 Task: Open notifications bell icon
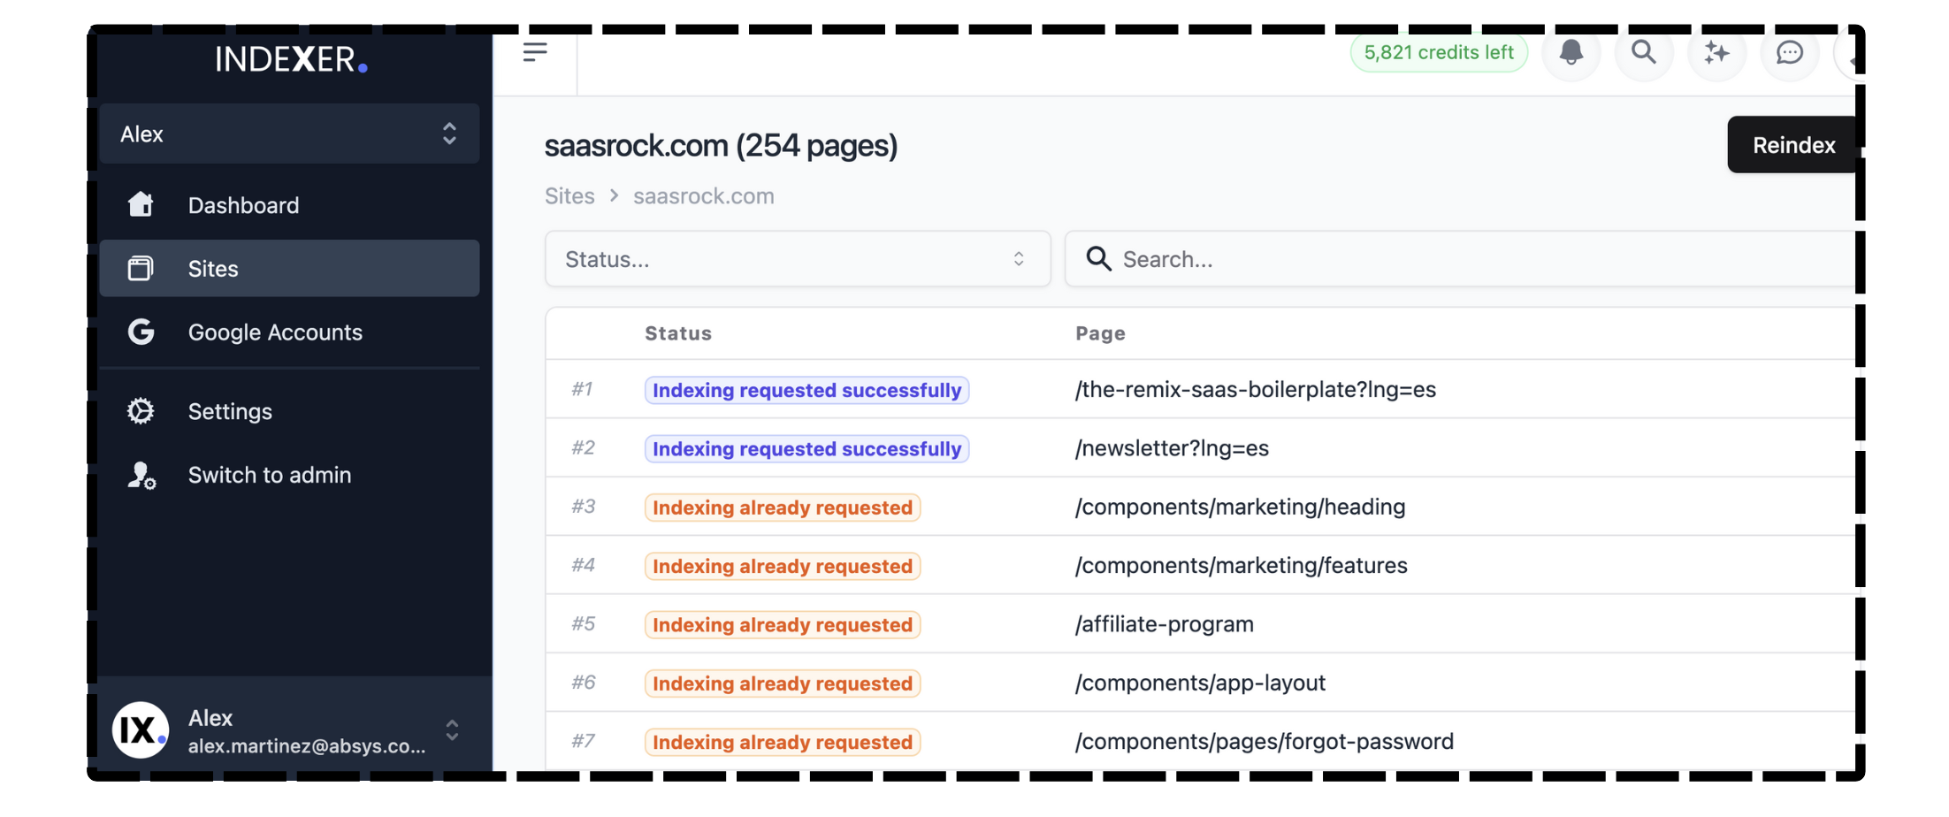(1571, 52)
